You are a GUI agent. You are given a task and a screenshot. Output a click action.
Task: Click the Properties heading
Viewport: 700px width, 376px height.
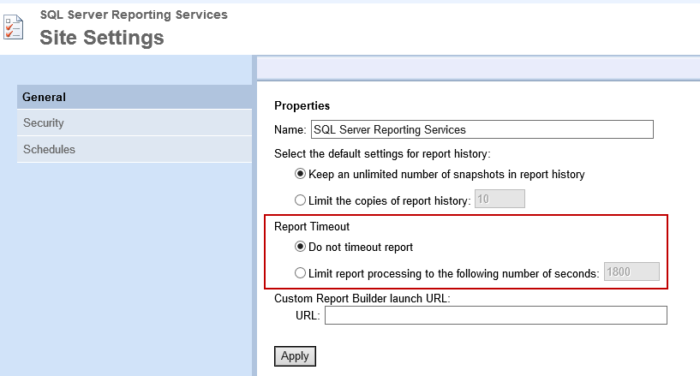302,105
